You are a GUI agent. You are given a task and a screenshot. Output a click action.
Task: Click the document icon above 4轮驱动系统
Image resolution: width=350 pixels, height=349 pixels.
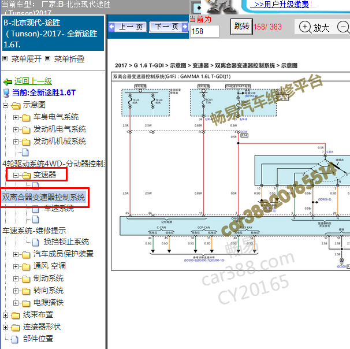click(25, 153)
